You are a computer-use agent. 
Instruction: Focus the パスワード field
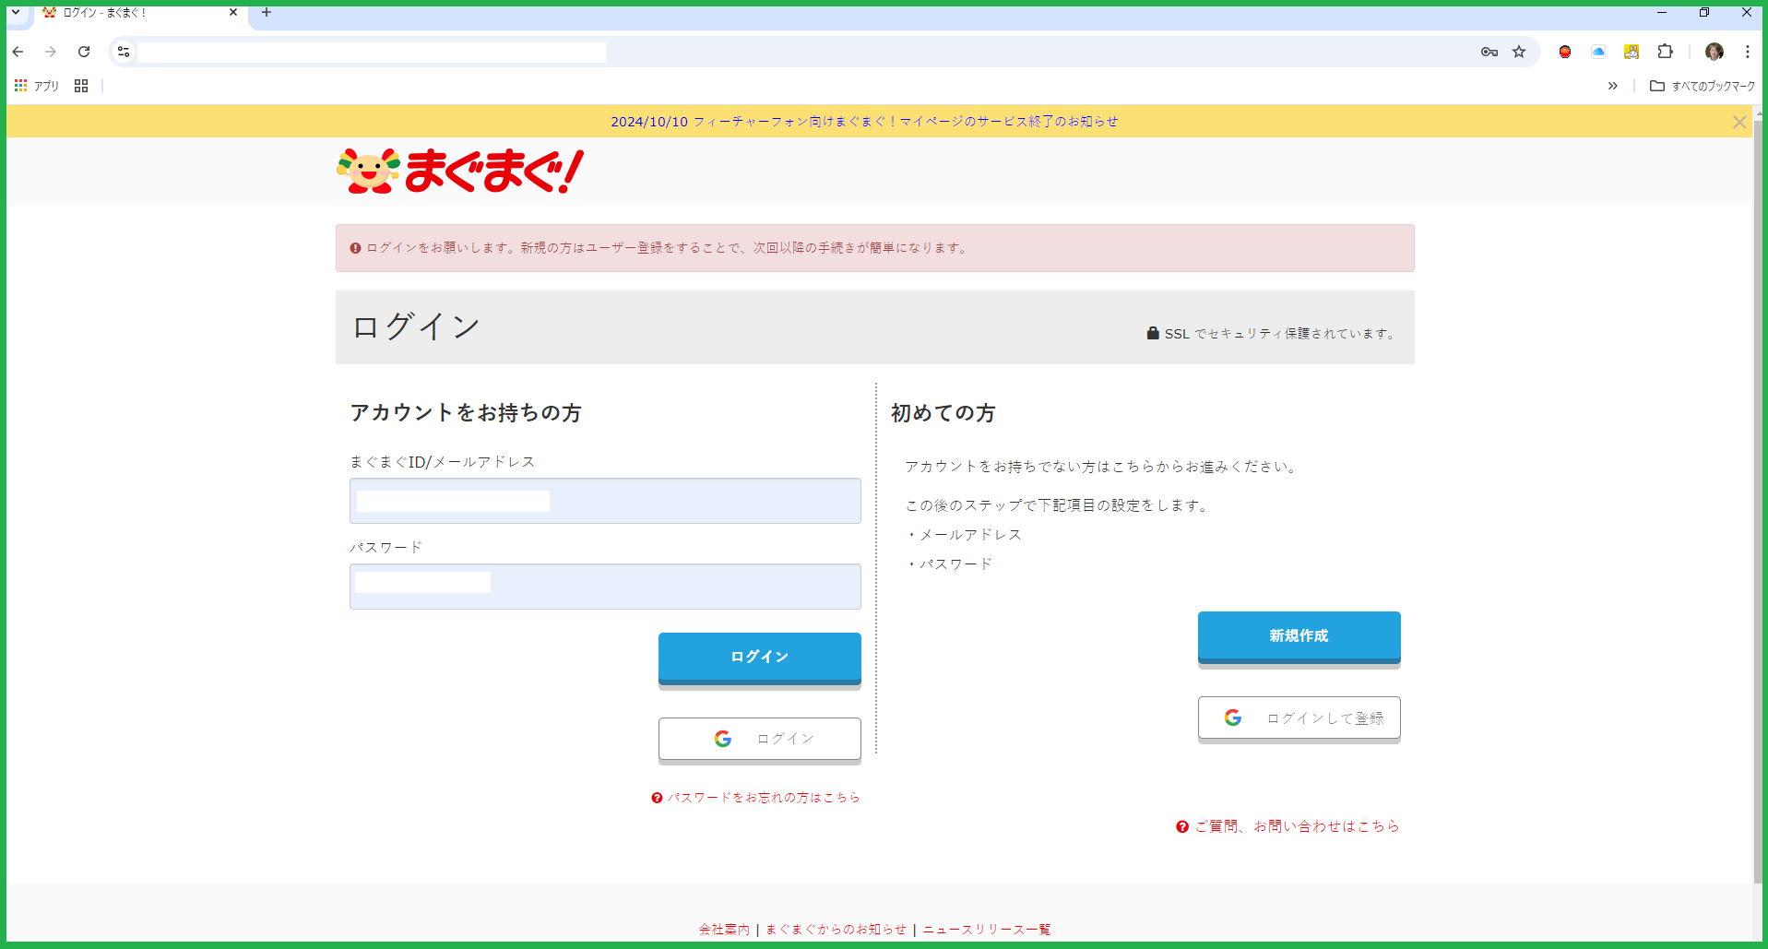(605, 587)
